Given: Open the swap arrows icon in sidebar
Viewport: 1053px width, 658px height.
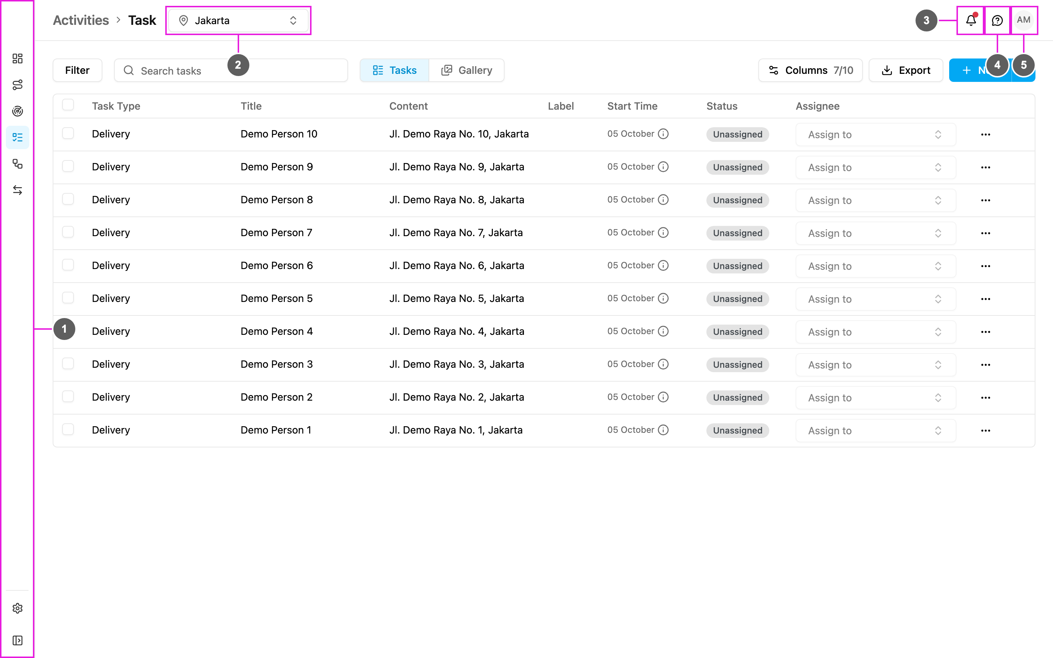Looking at the screenshot, I should tap(18, 190).
